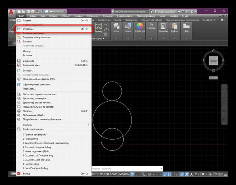
Task: Choose Сохранить как... from the File menu
Action: click(31, 65)
